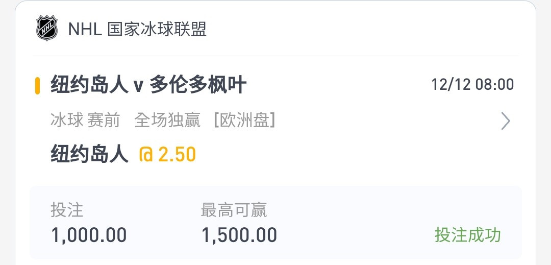The image size is (551, 265).
Task: Click 投注成功 status text
Action: click(x=467, y=235)
